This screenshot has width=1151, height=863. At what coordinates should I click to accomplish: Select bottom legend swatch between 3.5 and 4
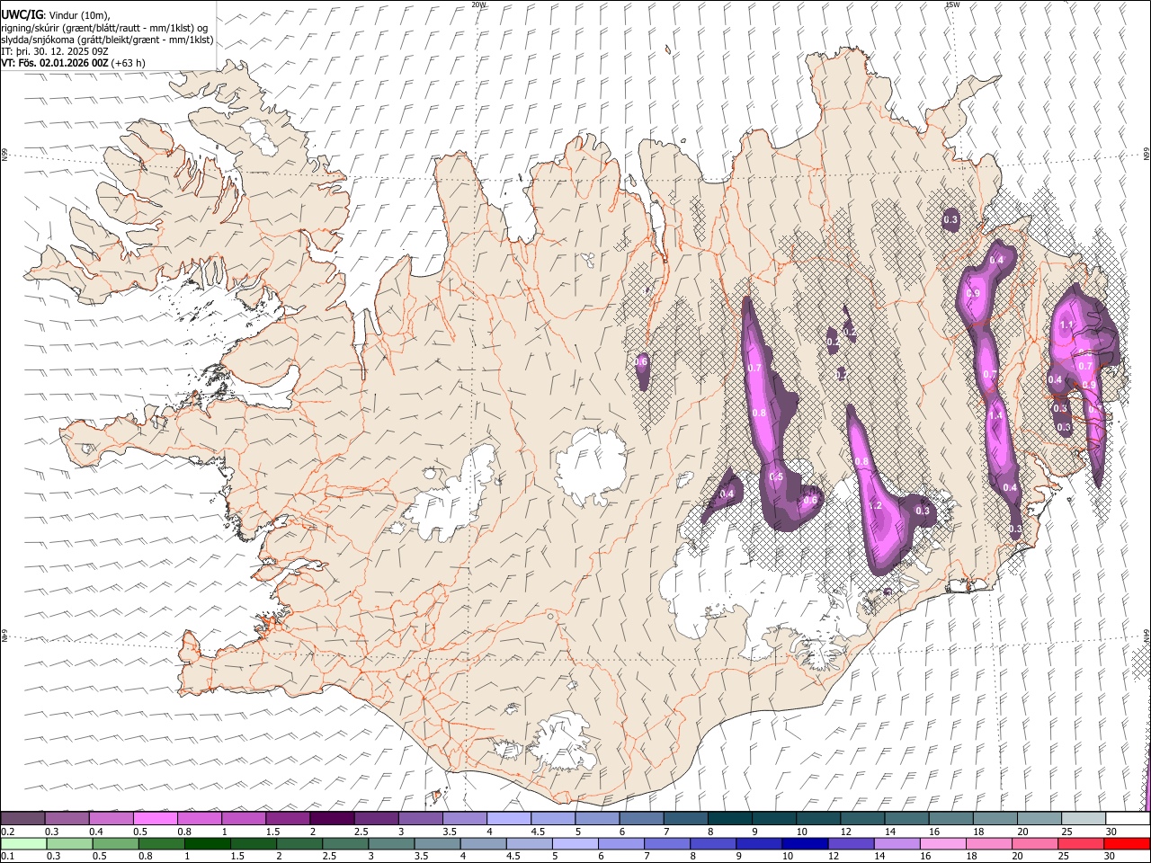(x=437, y=844)
